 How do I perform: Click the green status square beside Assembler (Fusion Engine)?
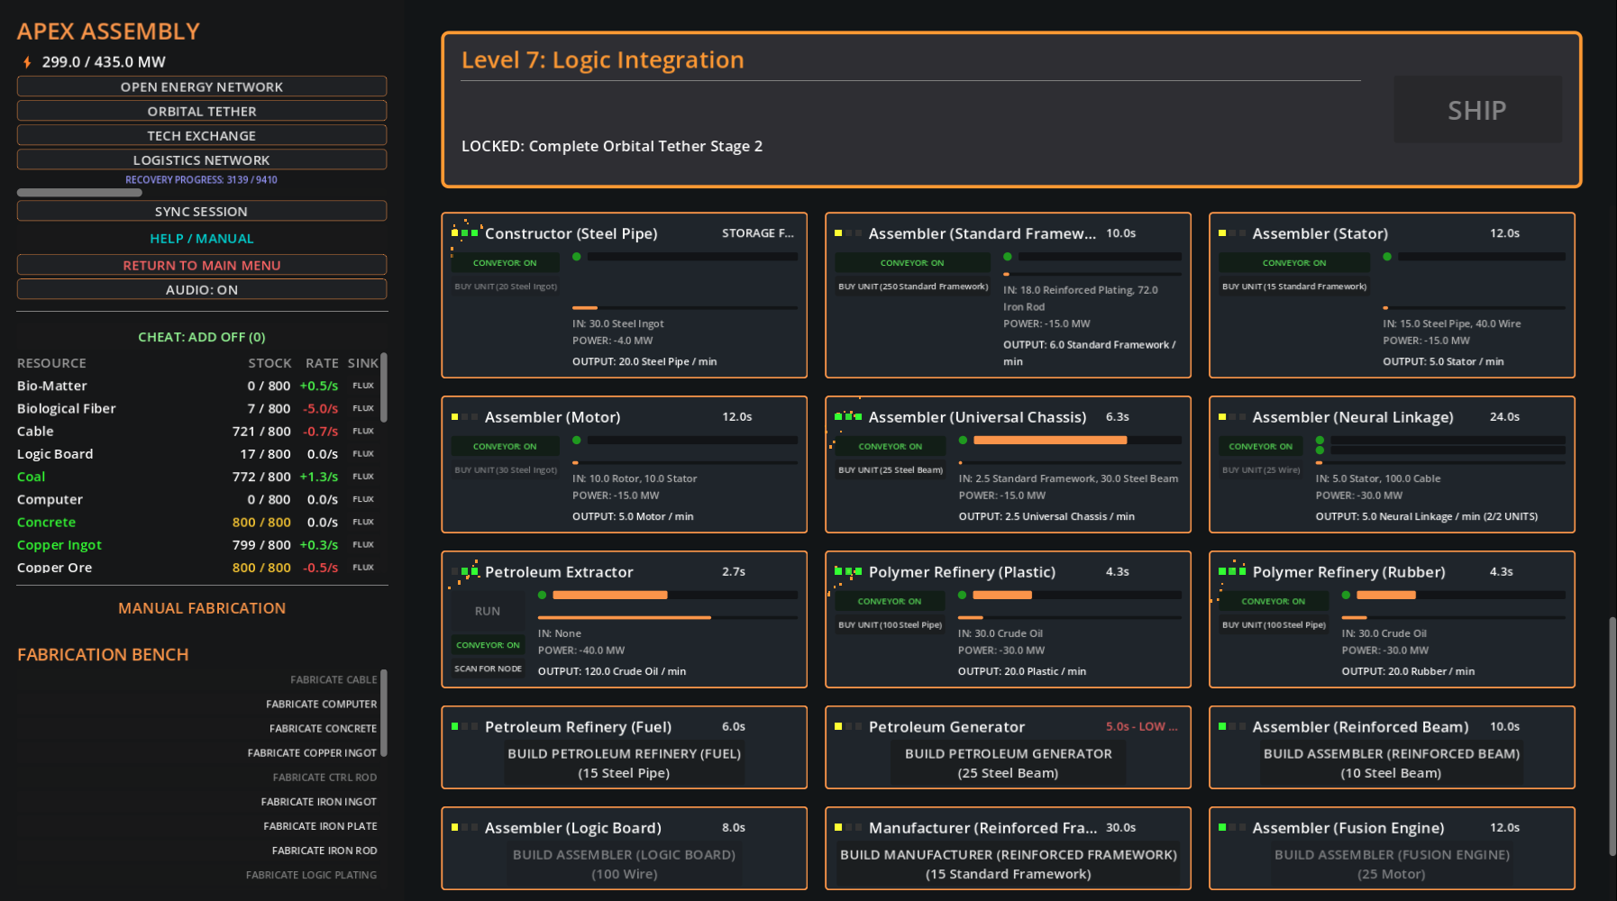click(x=1222, y=828)
